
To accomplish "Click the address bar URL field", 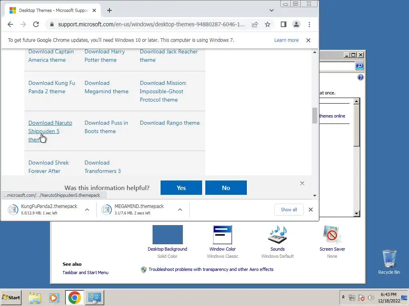I will click(151, 24).
